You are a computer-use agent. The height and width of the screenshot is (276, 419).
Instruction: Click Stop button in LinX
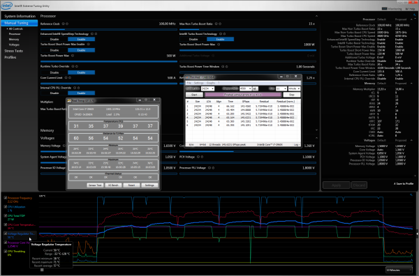pyautogui.click(x=291, y=95)
